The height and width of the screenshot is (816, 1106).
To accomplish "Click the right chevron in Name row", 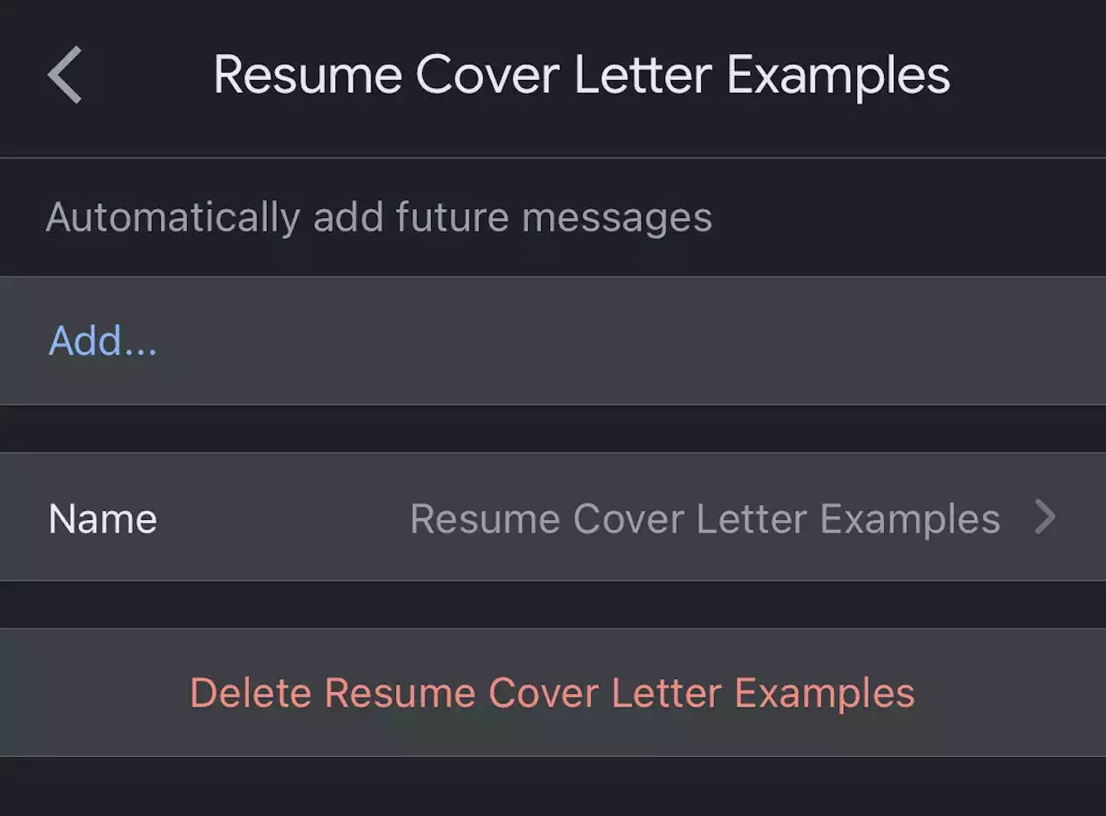I will click(x=1045, y=517).
